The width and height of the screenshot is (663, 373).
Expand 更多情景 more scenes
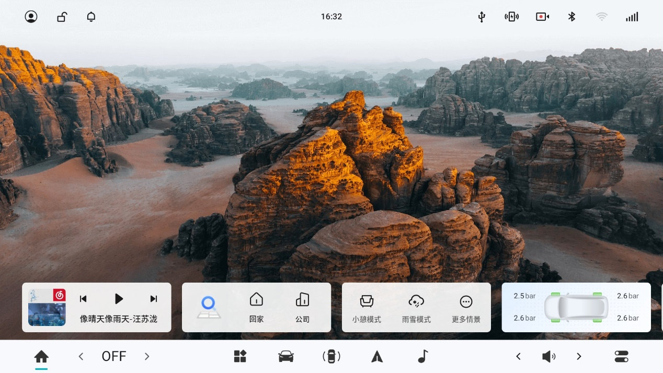466,308
